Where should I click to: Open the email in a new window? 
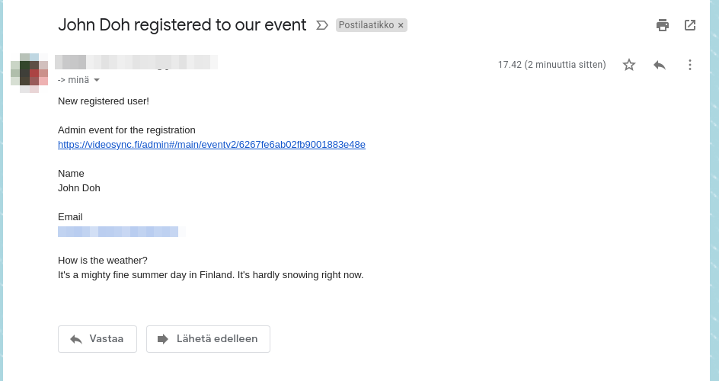click(x=690, y=25)
